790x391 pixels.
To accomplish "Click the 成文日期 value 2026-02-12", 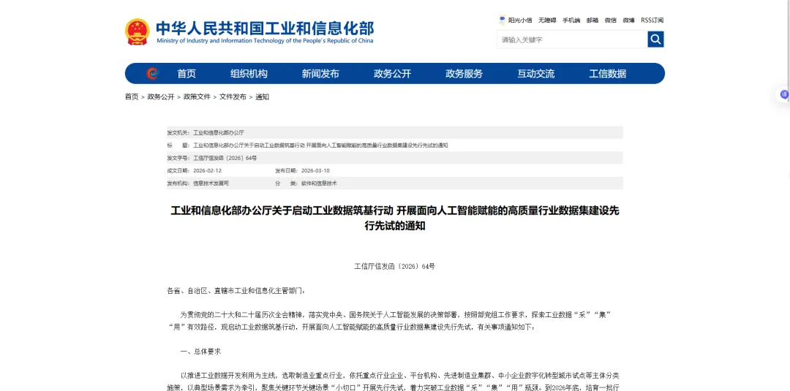I will 207,170.
